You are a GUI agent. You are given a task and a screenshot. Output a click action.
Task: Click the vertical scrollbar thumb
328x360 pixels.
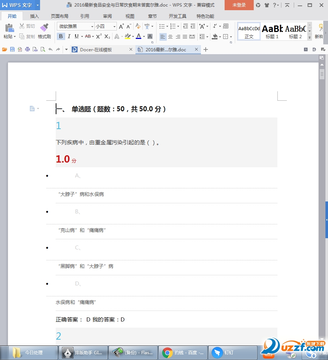322,74
